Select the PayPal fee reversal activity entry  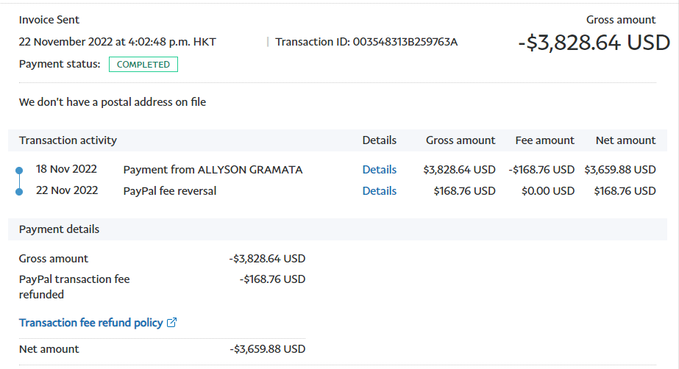[x=169, y=191]
